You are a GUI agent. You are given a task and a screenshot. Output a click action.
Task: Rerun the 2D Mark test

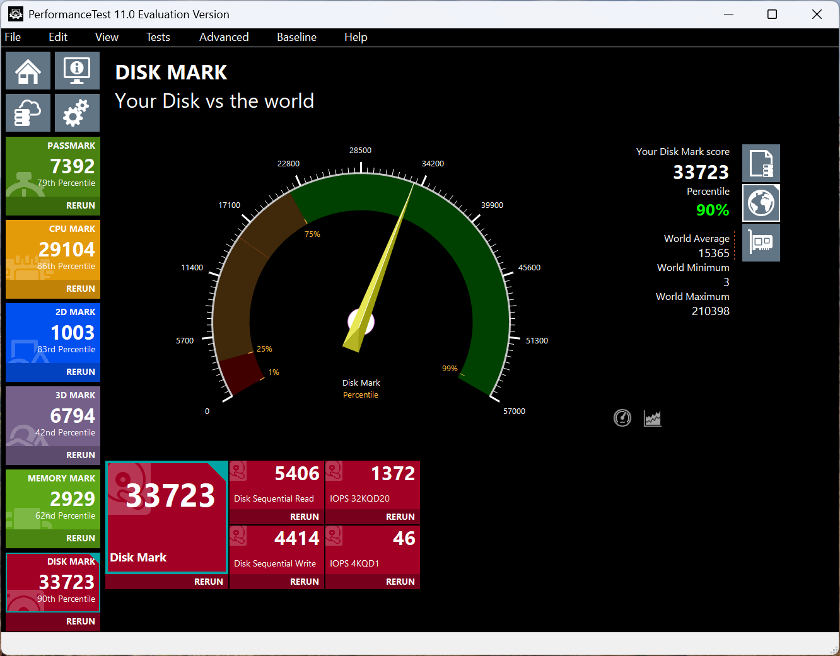81,372
